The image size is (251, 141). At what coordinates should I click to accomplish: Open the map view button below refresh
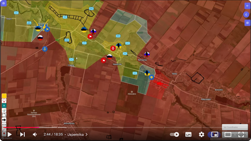click(x=248, y=23)
